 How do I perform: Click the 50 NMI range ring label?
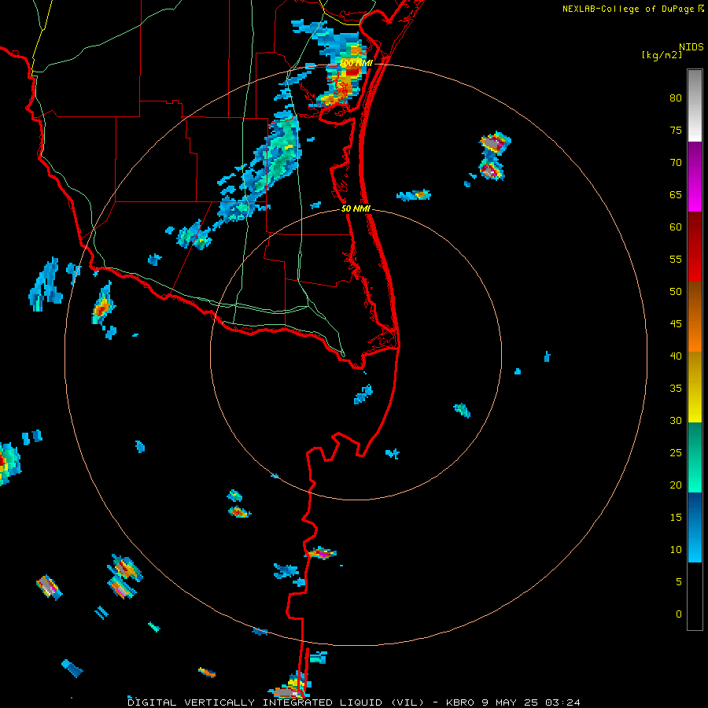[356, 208]
